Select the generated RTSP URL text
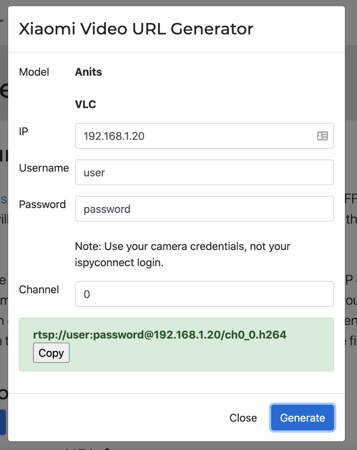The height and width of the screenshot is (450, 357). 160,335
